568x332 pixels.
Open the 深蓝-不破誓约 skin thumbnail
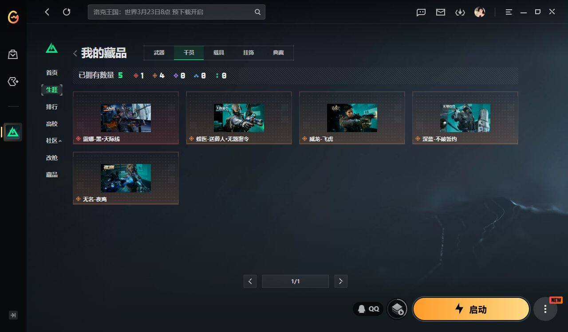pos(465,118)
